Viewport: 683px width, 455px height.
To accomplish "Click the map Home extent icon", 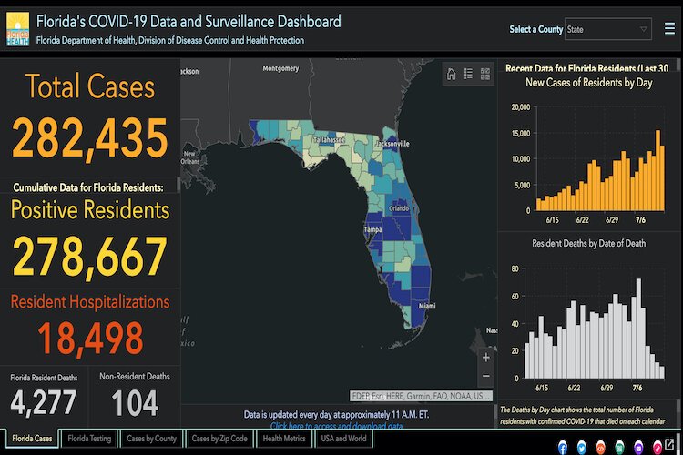I will point(451,75).
